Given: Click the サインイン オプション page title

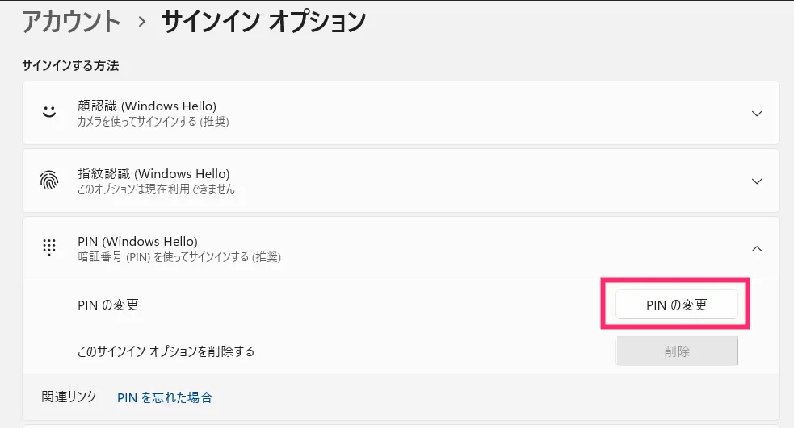Looking at the screenshot, I should (263, 22).
